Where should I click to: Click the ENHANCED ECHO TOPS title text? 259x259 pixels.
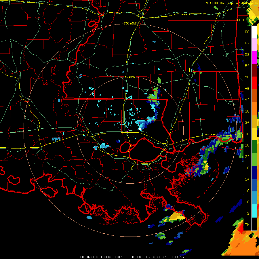point(101,257)
